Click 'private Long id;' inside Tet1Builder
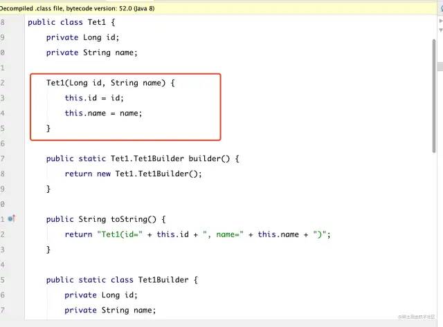443x327 pixels. 101,295
